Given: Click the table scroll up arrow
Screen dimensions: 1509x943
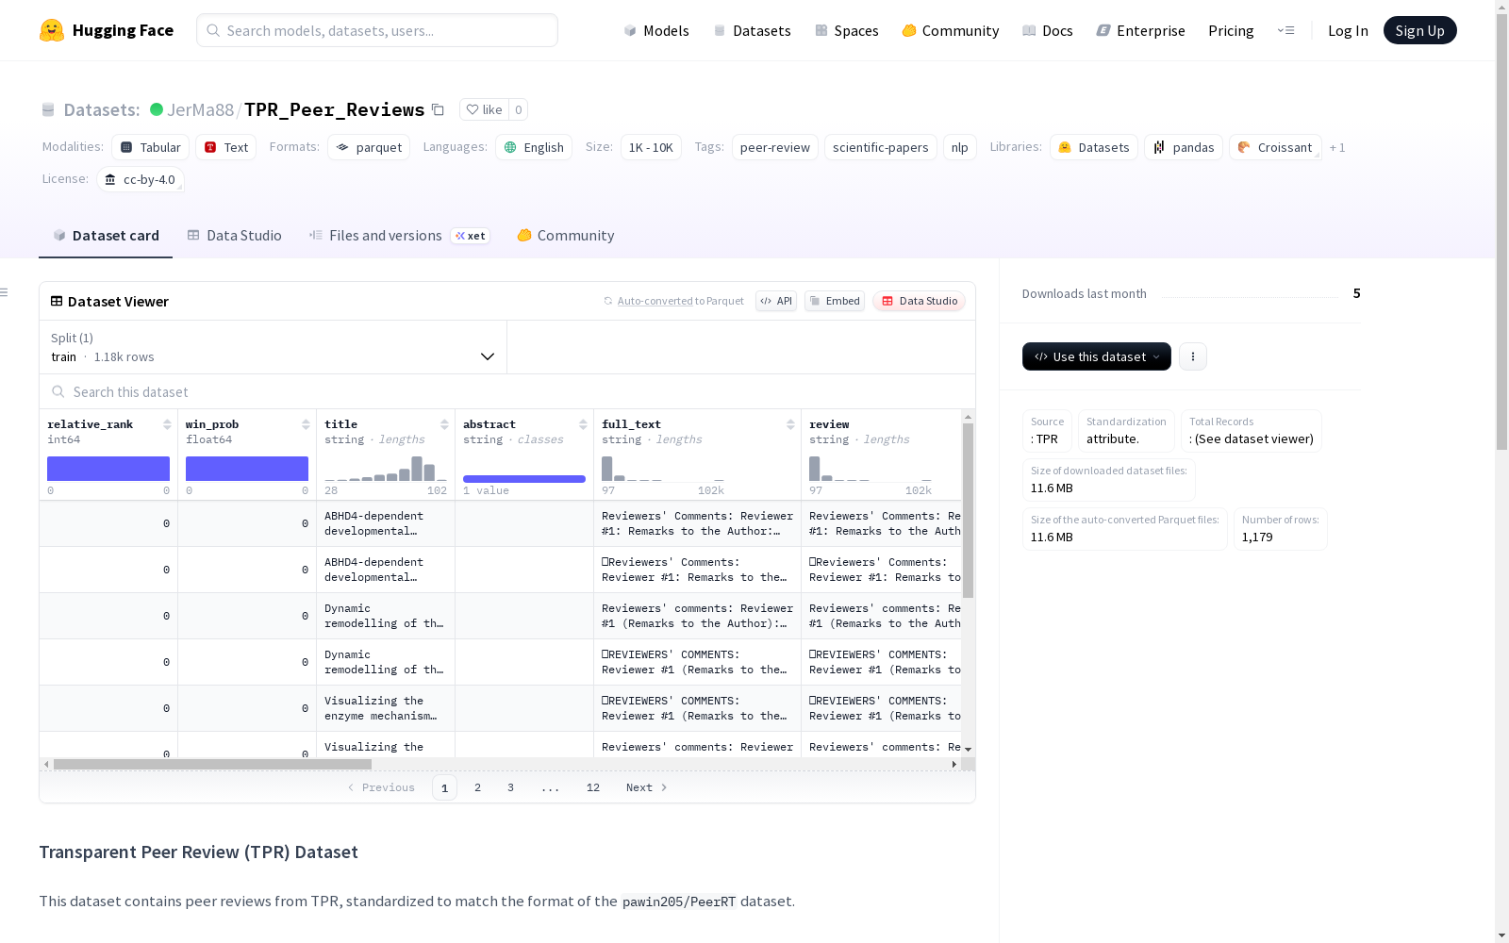Looking at the screenshot, I should [968, 416].
